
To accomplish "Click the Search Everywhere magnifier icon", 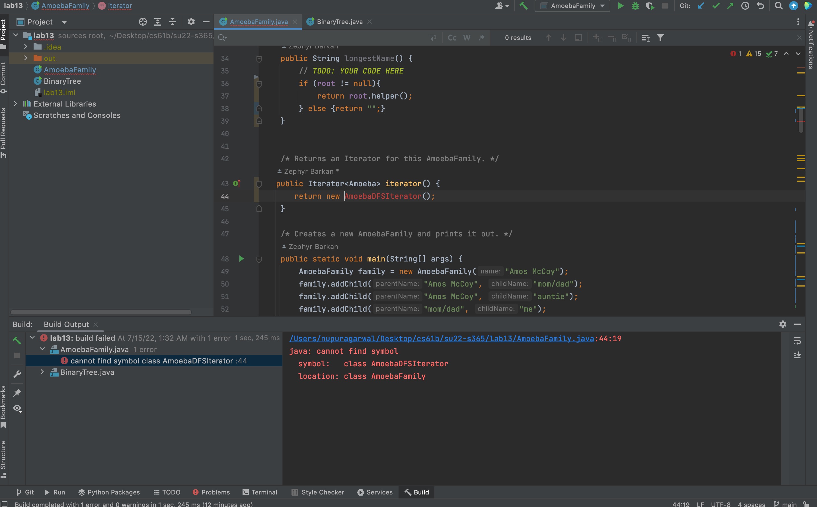I will (779, 6).
